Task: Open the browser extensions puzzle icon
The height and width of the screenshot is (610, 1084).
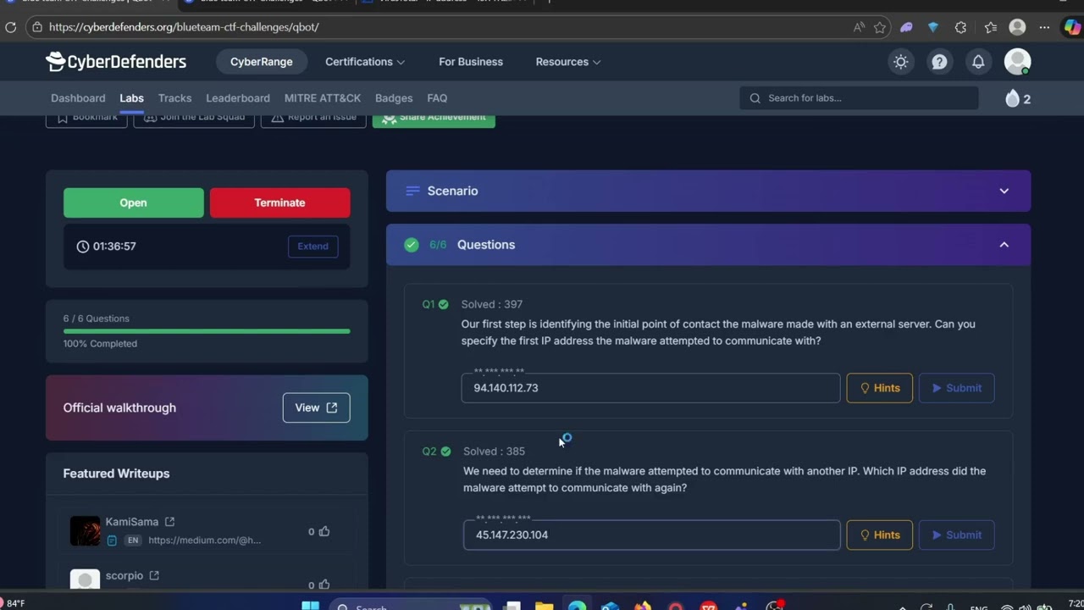Action: click(960, 27)
